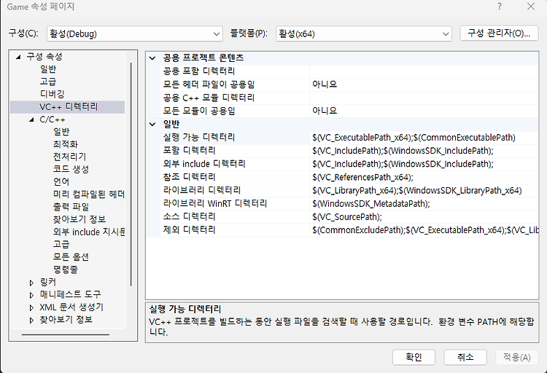The image size is (547, 373).
Task: Click the 적용(A) button
Action: pos(516,357)
